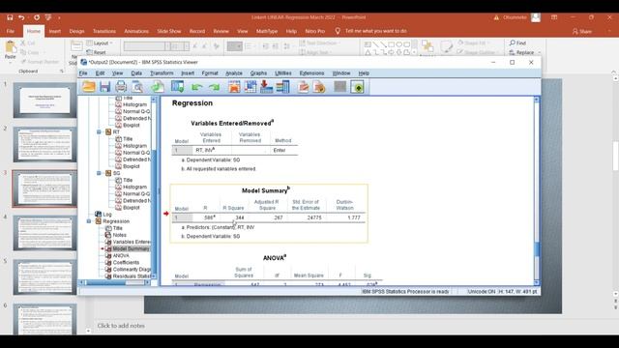Click PowerPoint Save quick access icon

(x=10, y=17)
